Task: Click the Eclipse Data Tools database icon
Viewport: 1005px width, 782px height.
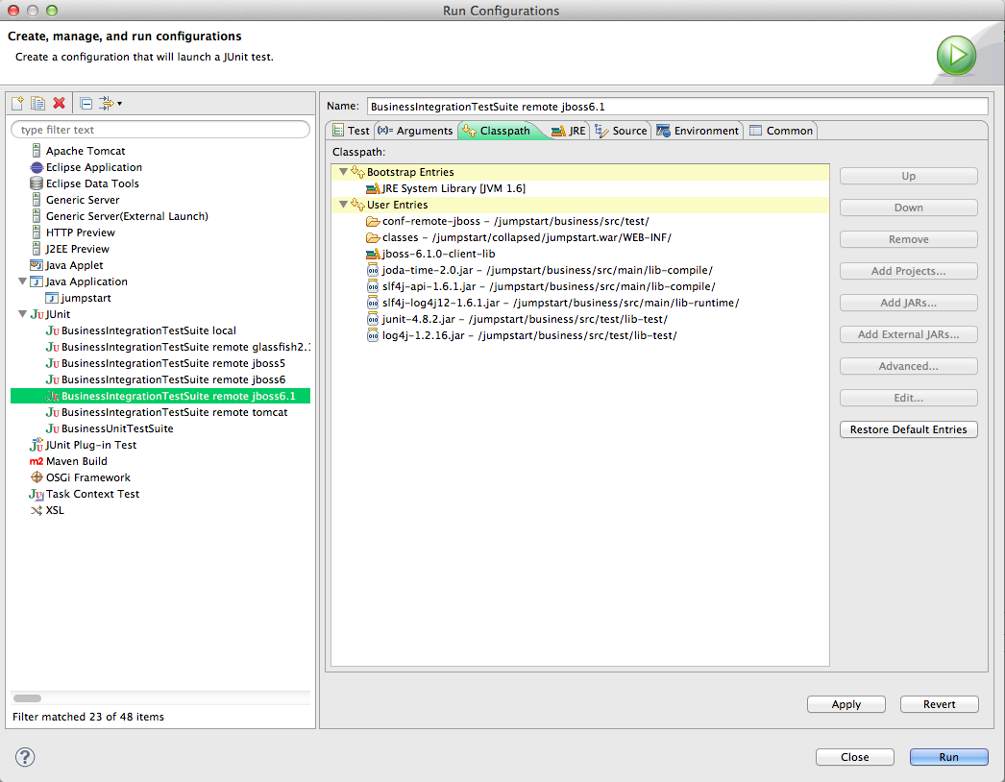Action: point(37,183)
